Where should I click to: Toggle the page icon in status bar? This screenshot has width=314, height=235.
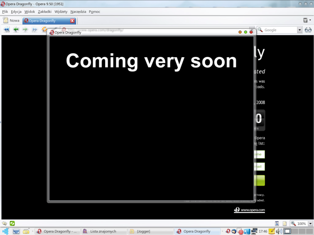(285, 223)
